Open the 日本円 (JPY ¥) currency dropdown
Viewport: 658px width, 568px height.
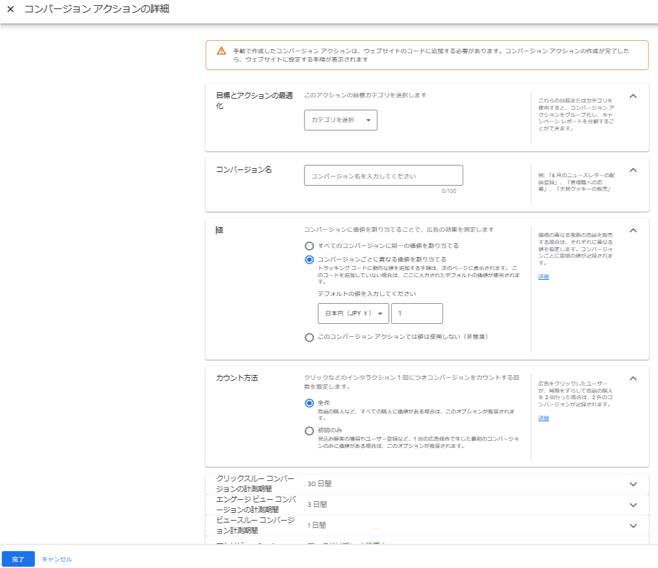(353, 314)
